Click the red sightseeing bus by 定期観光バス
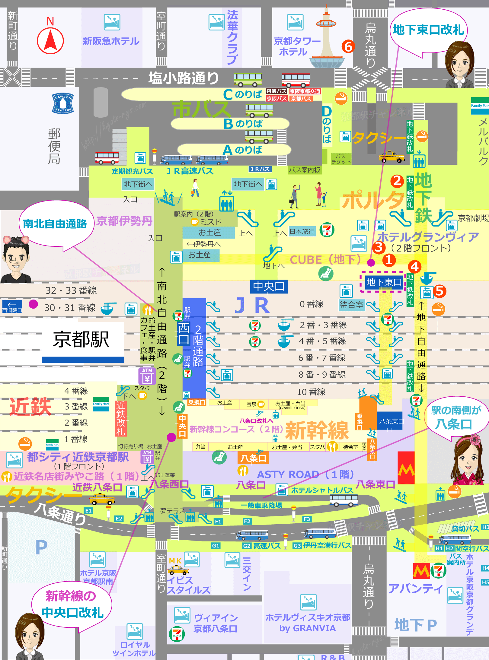 [107, 158]
